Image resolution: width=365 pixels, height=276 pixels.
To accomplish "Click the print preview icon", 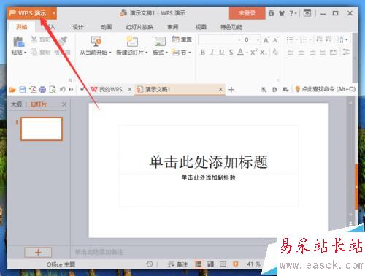I will [53, 90].
